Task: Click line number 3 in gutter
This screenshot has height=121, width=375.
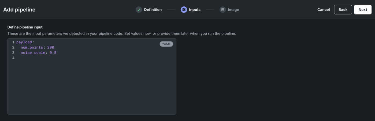Action: [x=13, y=53]
